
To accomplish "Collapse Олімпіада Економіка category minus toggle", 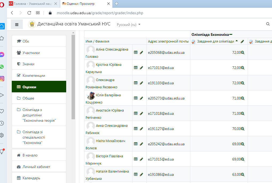I will coord(231,35).
